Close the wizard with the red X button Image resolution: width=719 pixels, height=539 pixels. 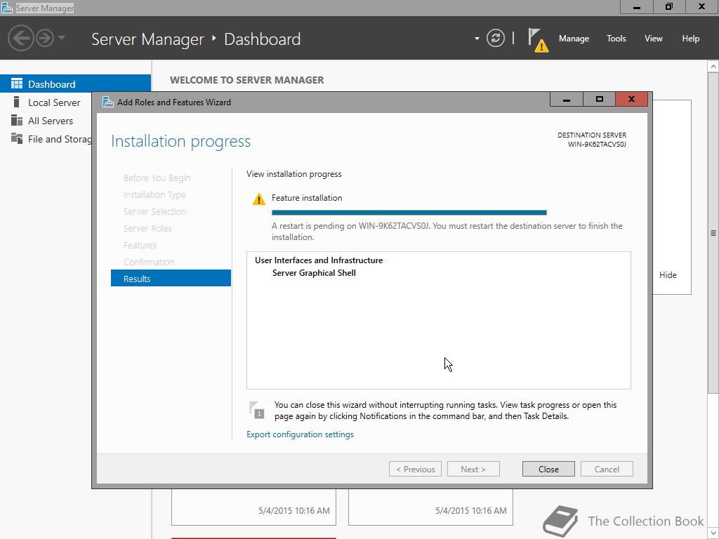point(631,99)
